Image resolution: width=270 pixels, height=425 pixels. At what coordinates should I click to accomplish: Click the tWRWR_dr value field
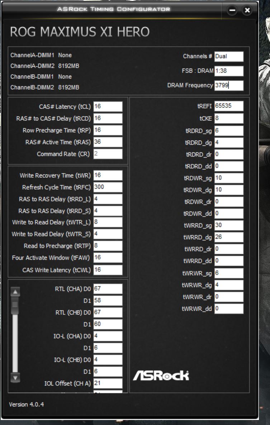click(229, 297)
